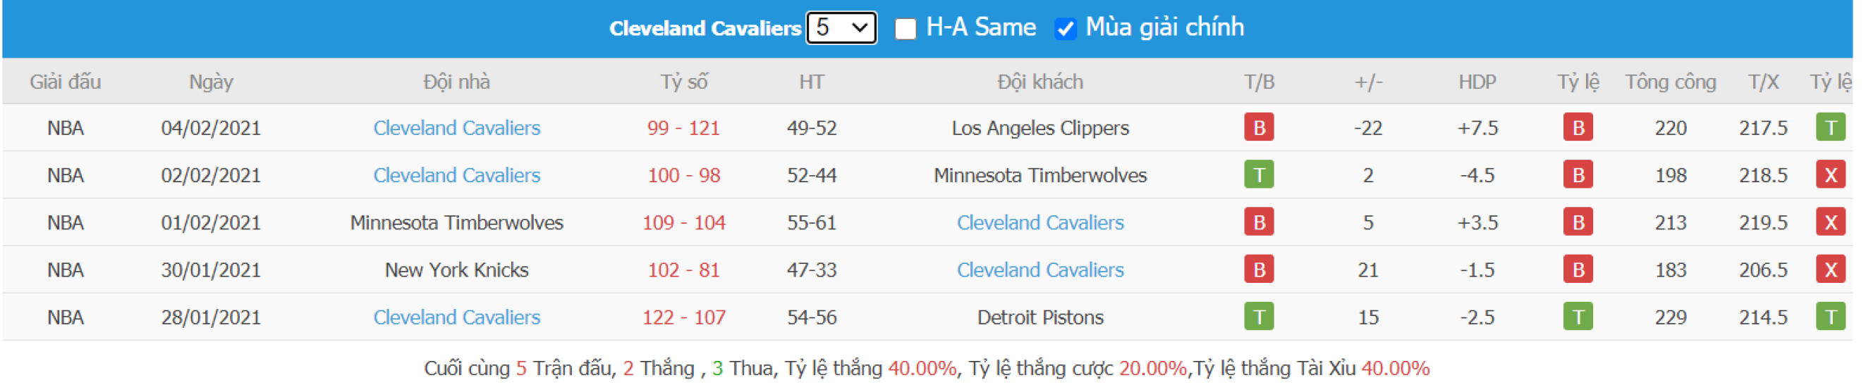Screen dimensions: 1866x387
Task: Click the Ngày column header
Action: (x=212, y=82)
